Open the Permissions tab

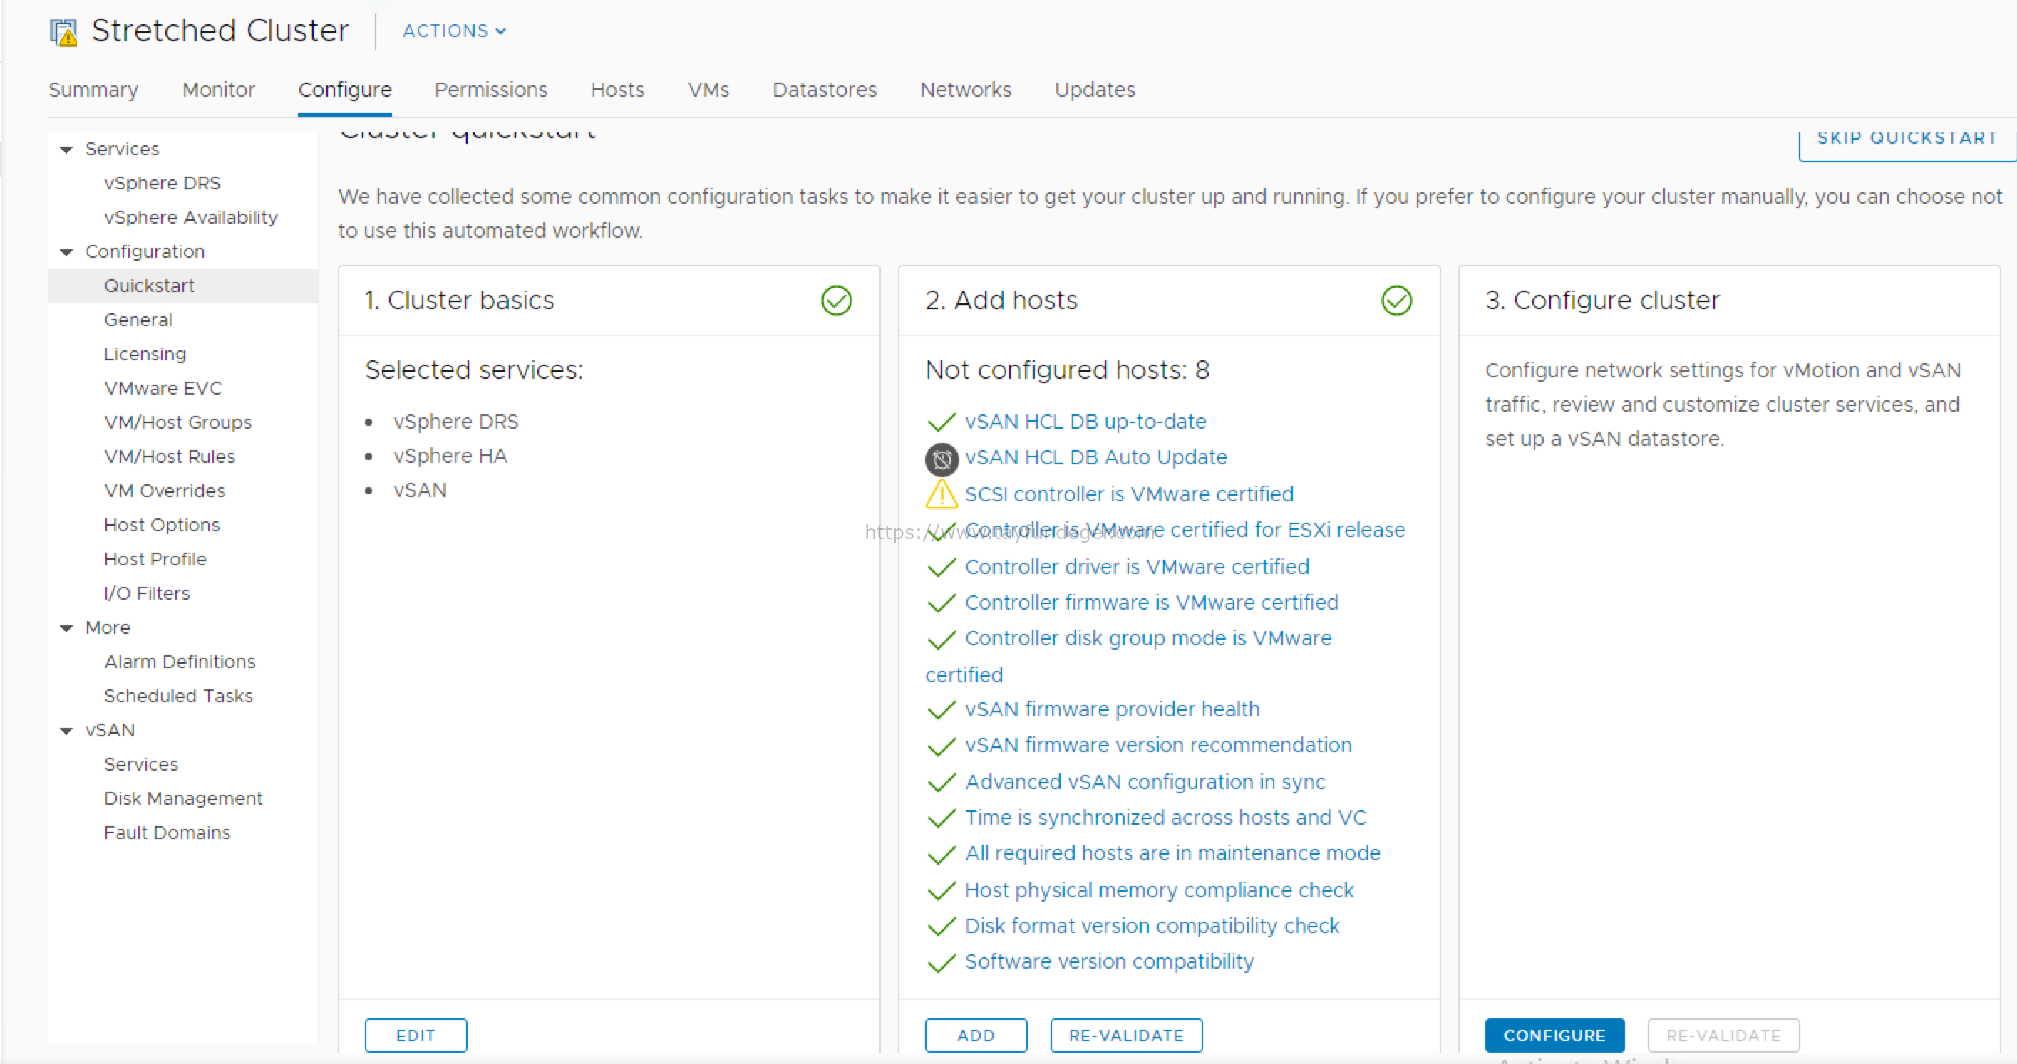tap(491, 90)
